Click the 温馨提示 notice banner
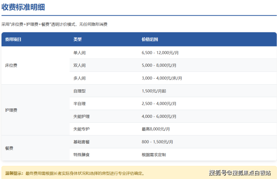This screenshot has width=277, height=179. (x=75, y=173)
